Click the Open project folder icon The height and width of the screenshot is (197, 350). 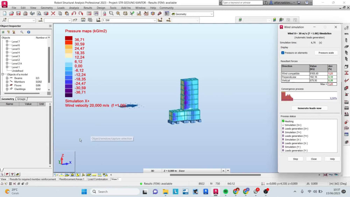12,14
